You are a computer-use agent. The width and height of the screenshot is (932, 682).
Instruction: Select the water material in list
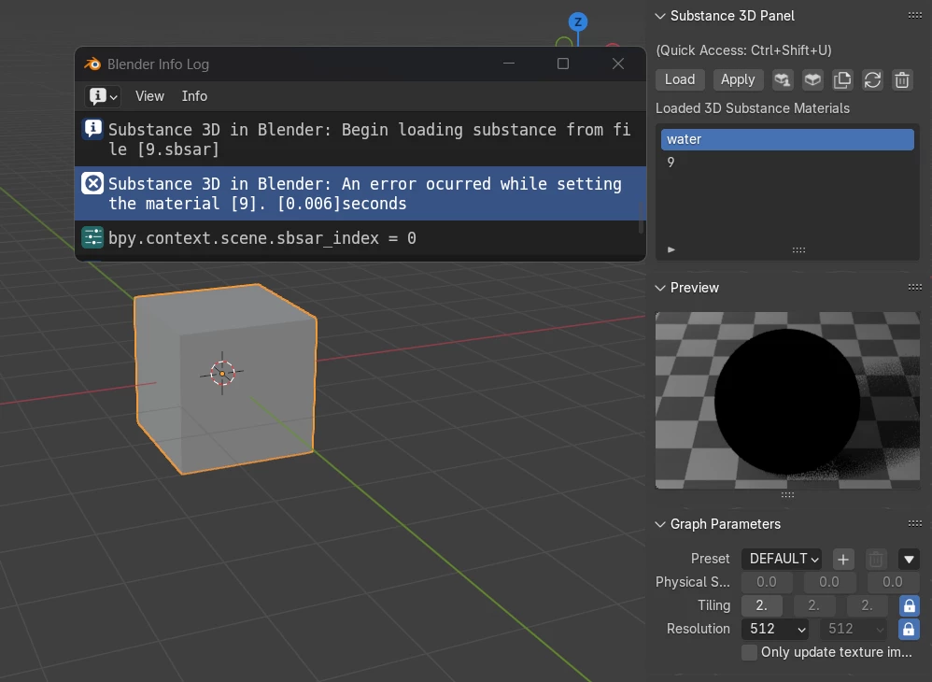787,139
